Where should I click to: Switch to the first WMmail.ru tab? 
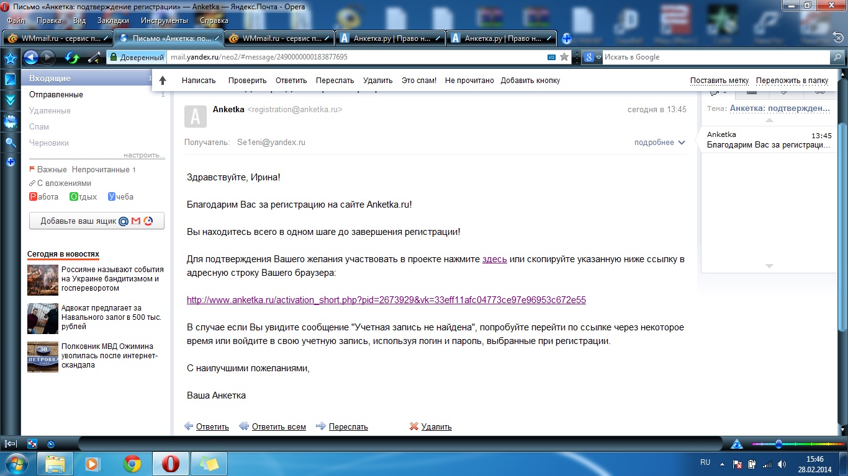click(x=57, y=38)
